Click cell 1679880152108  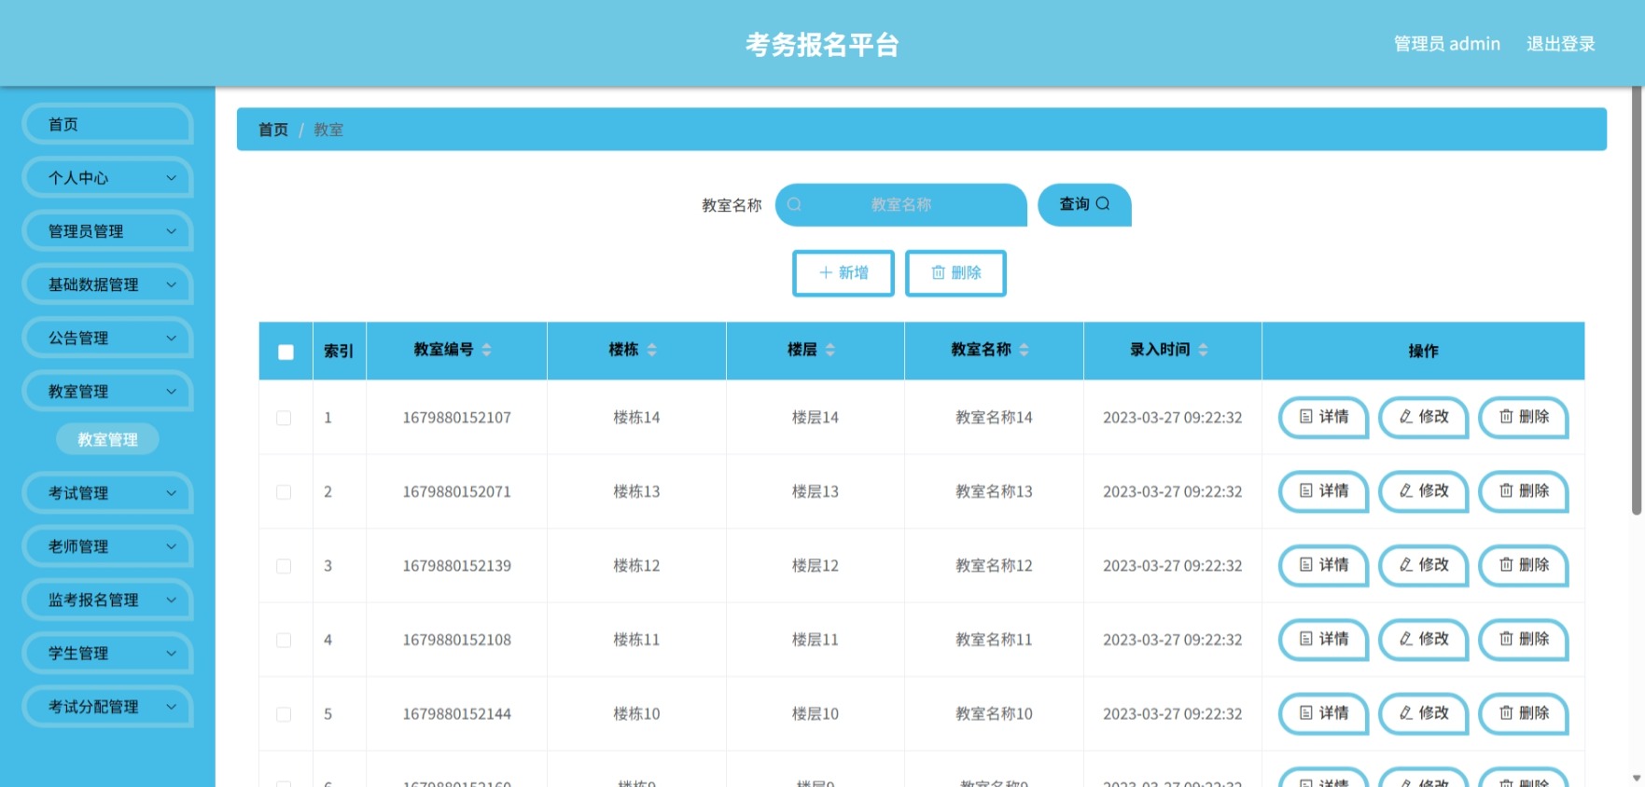tap(457, 640)
